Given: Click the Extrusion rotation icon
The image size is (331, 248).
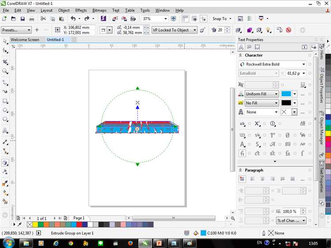Looking at the screenshot, I should pos(238,30).
